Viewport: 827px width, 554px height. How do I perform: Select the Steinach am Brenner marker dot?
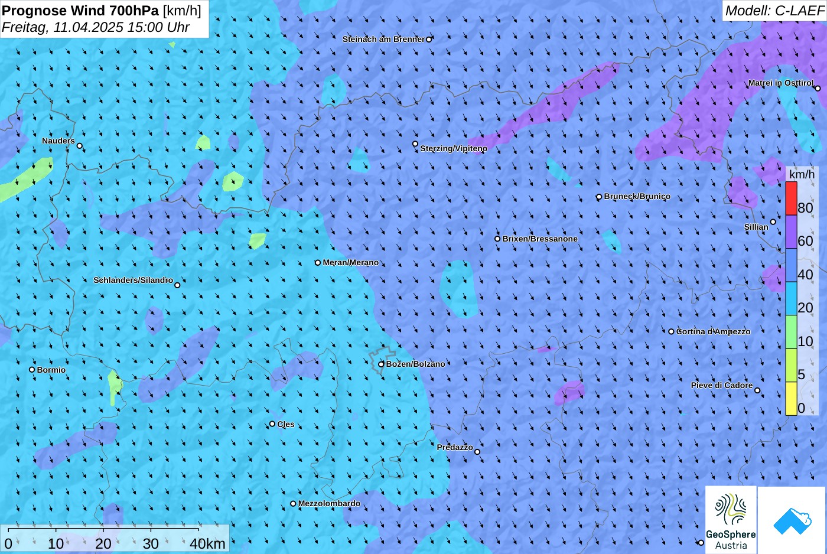click(429, 40)
